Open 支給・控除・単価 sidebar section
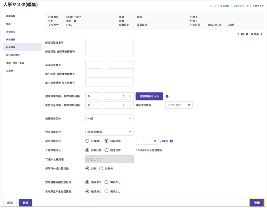267x208 pixels. click(x=15, y=63)
